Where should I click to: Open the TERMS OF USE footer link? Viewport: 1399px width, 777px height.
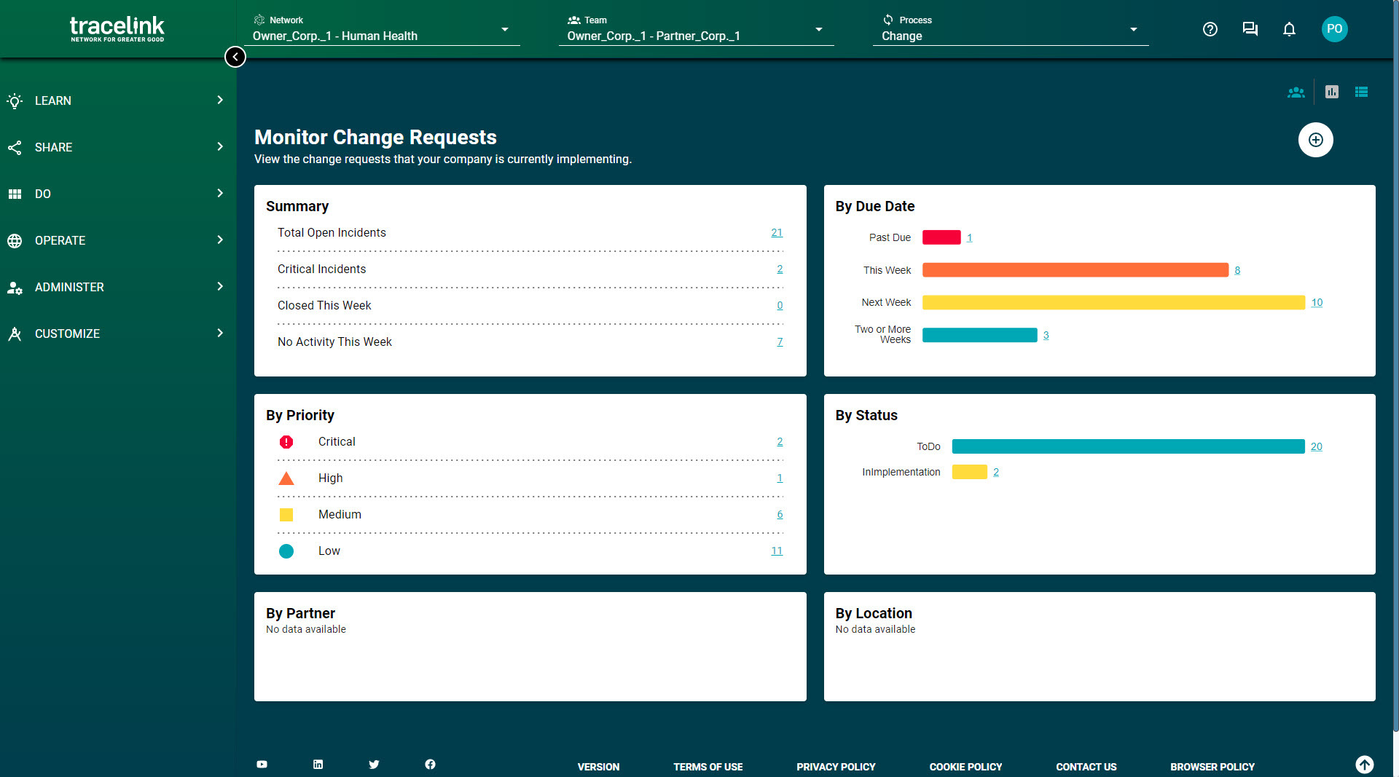(708, 767)
